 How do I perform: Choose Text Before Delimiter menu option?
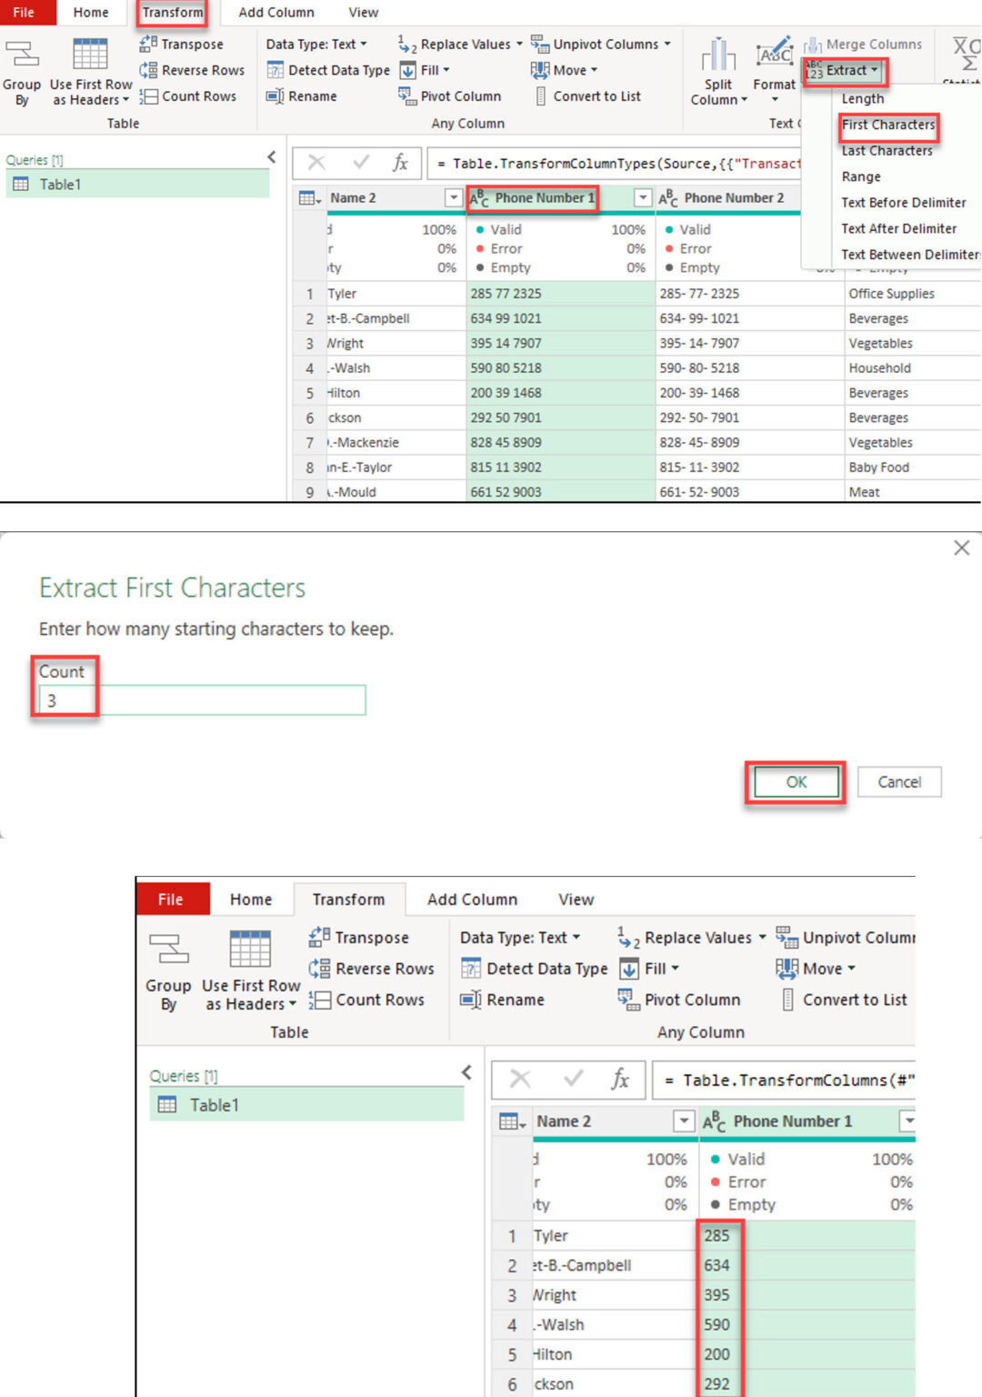(903, 203)
